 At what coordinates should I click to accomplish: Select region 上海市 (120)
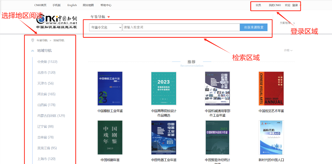(x=47, y=159)
